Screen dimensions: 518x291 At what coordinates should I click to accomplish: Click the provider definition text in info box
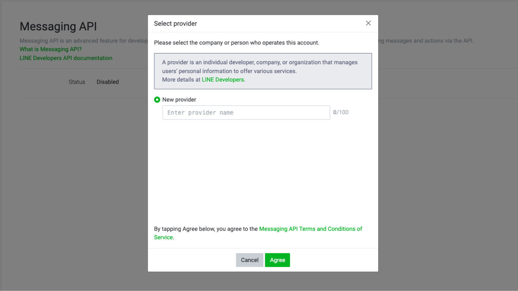[260, 66]
